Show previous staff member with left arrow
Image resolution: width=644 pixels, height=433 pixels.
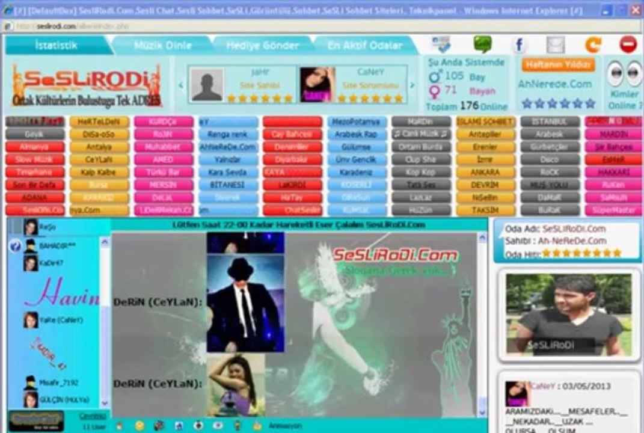[181, 85]
